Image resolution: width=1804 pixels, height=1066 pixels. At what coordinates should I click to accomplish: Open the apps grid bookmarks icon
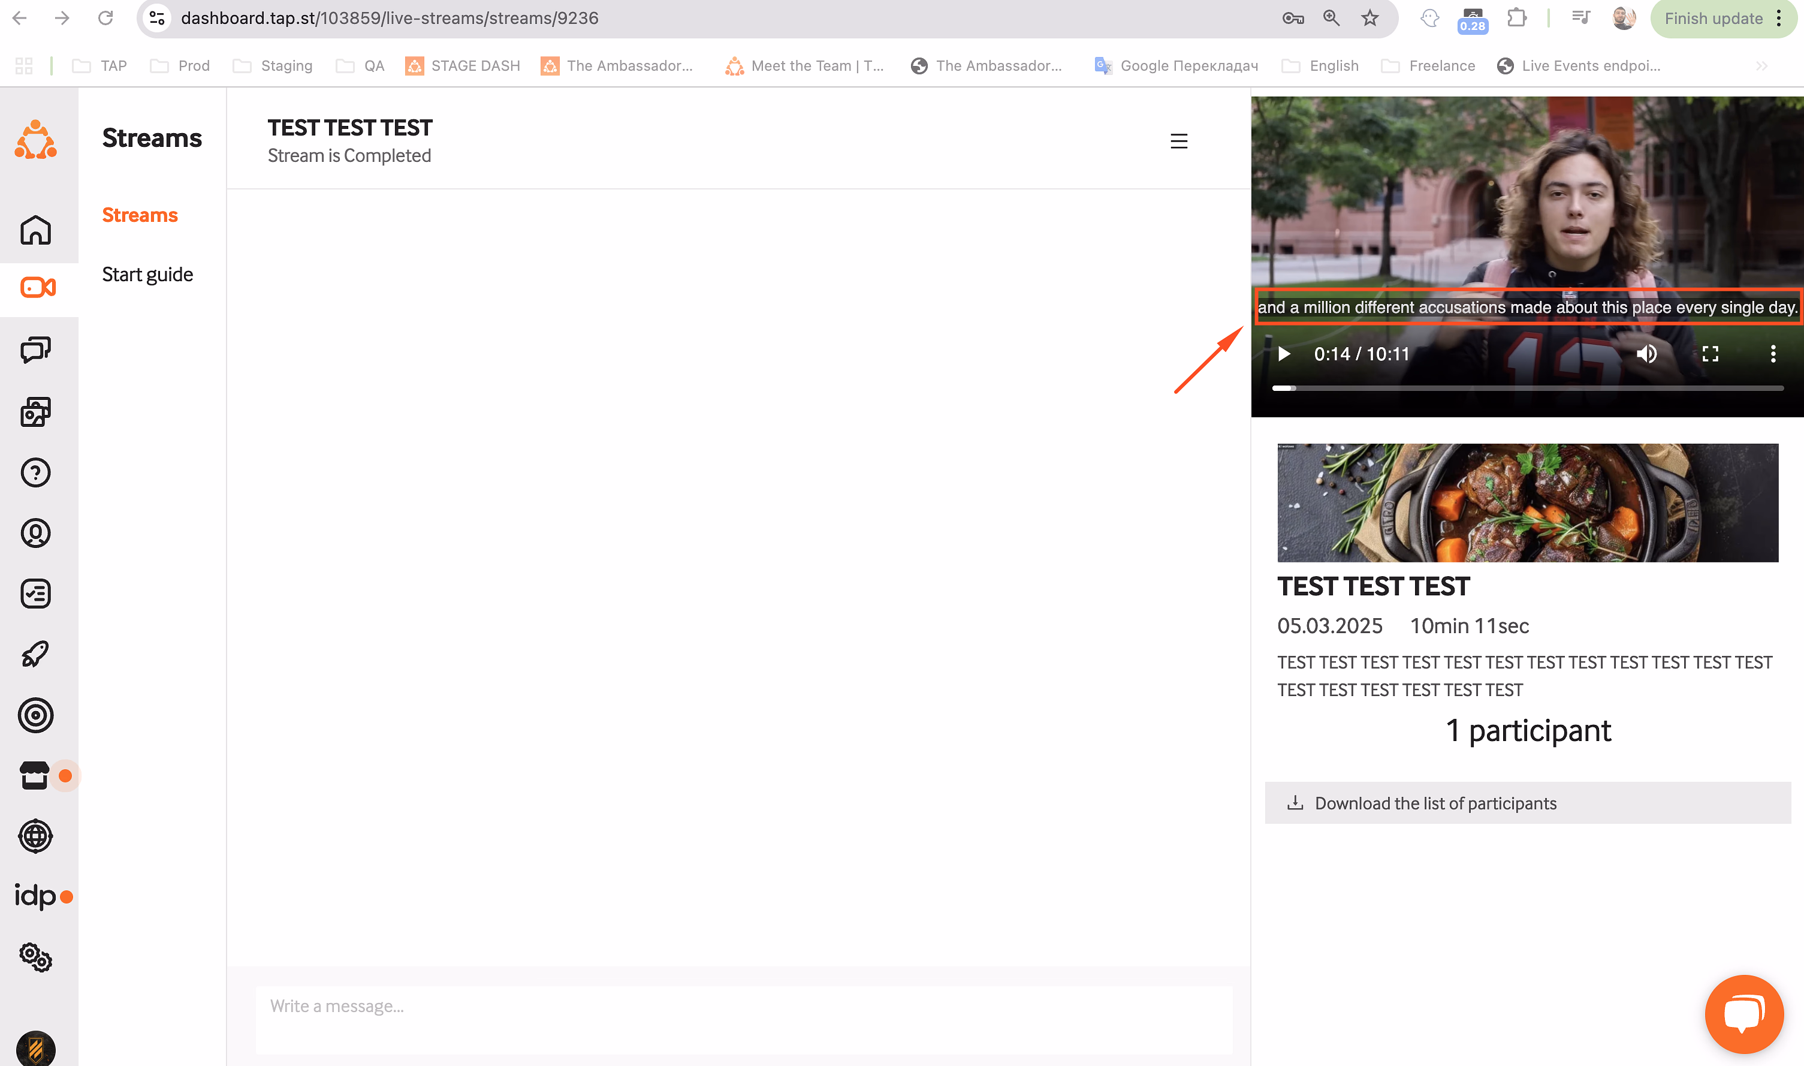tap(24, 66)
